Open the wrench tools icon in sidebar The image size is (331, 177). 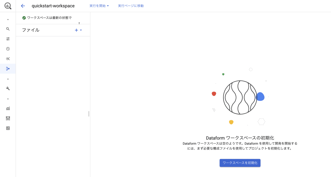click(8, 88)
